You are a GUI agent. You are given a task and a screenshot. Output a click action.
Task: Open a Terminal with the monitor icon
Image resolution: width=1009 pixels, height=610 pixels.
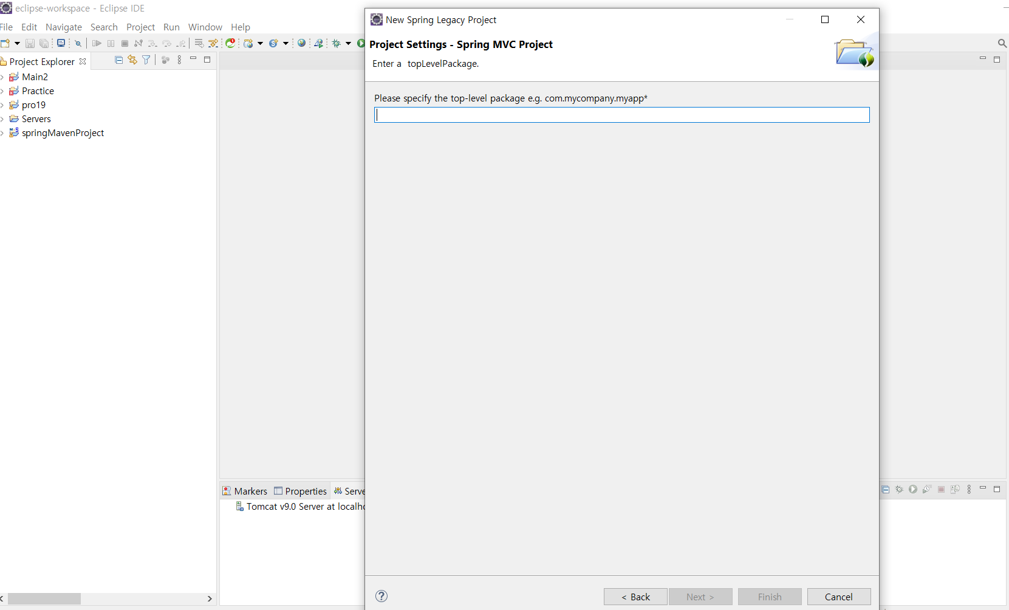pos(61,43)
